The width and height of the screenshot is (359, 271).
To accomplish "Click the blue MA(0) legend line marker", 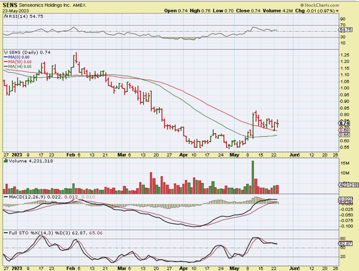I will click(x=6, y=57).
